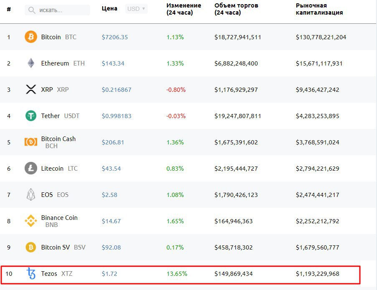The width and height of the screenshot is (377, 290).
Task: Click the Tezos blue logo icon
Action: coord(31,273)
